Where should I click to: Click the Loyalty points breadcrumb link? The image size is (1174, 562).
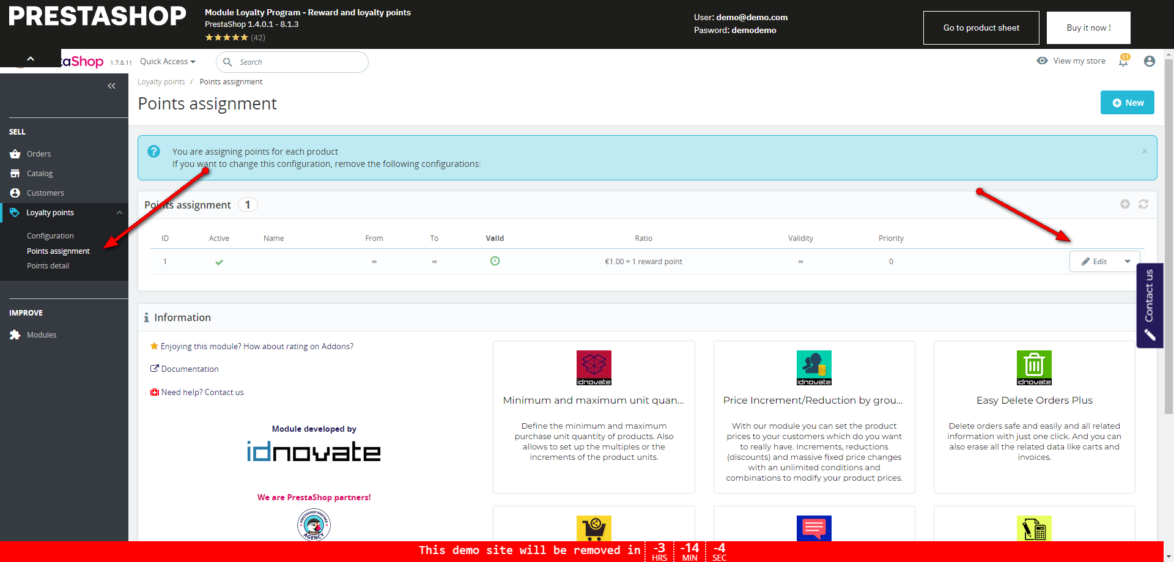pos(161,82)
